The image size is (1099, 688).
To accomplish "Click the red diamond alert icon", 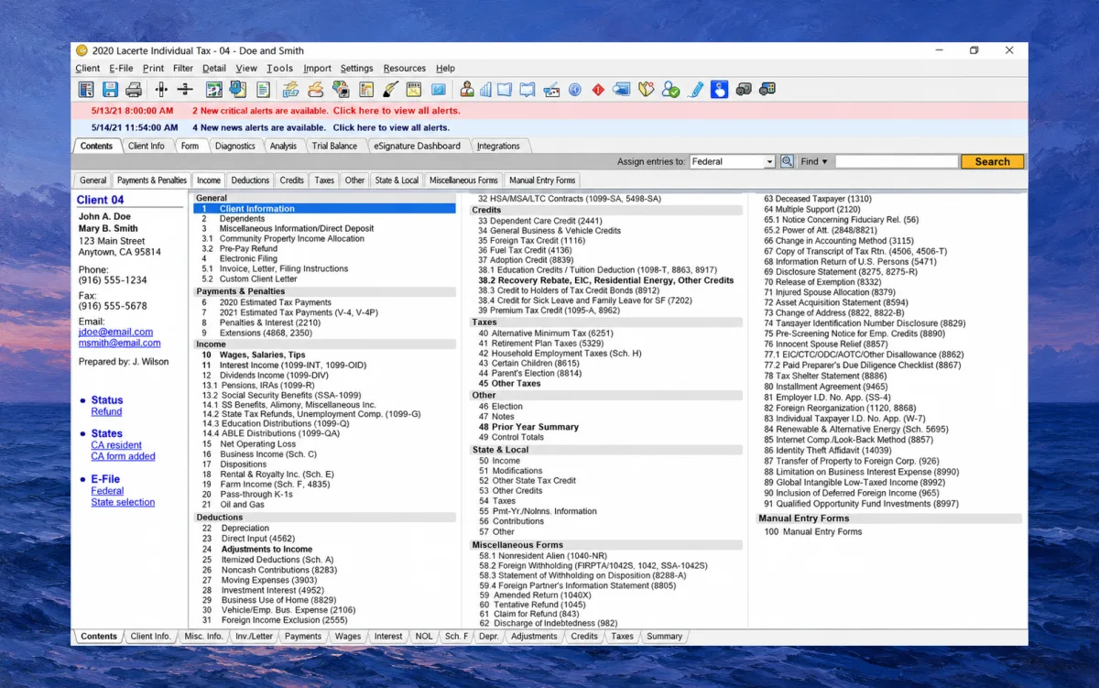I will tap(598, 89).
